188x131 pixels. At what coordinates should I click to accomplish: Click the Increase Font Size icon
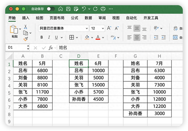[x=109, y=28]
